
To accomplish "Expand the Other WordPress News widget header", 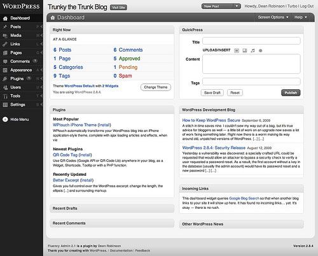I will click(x=242, y=224).
